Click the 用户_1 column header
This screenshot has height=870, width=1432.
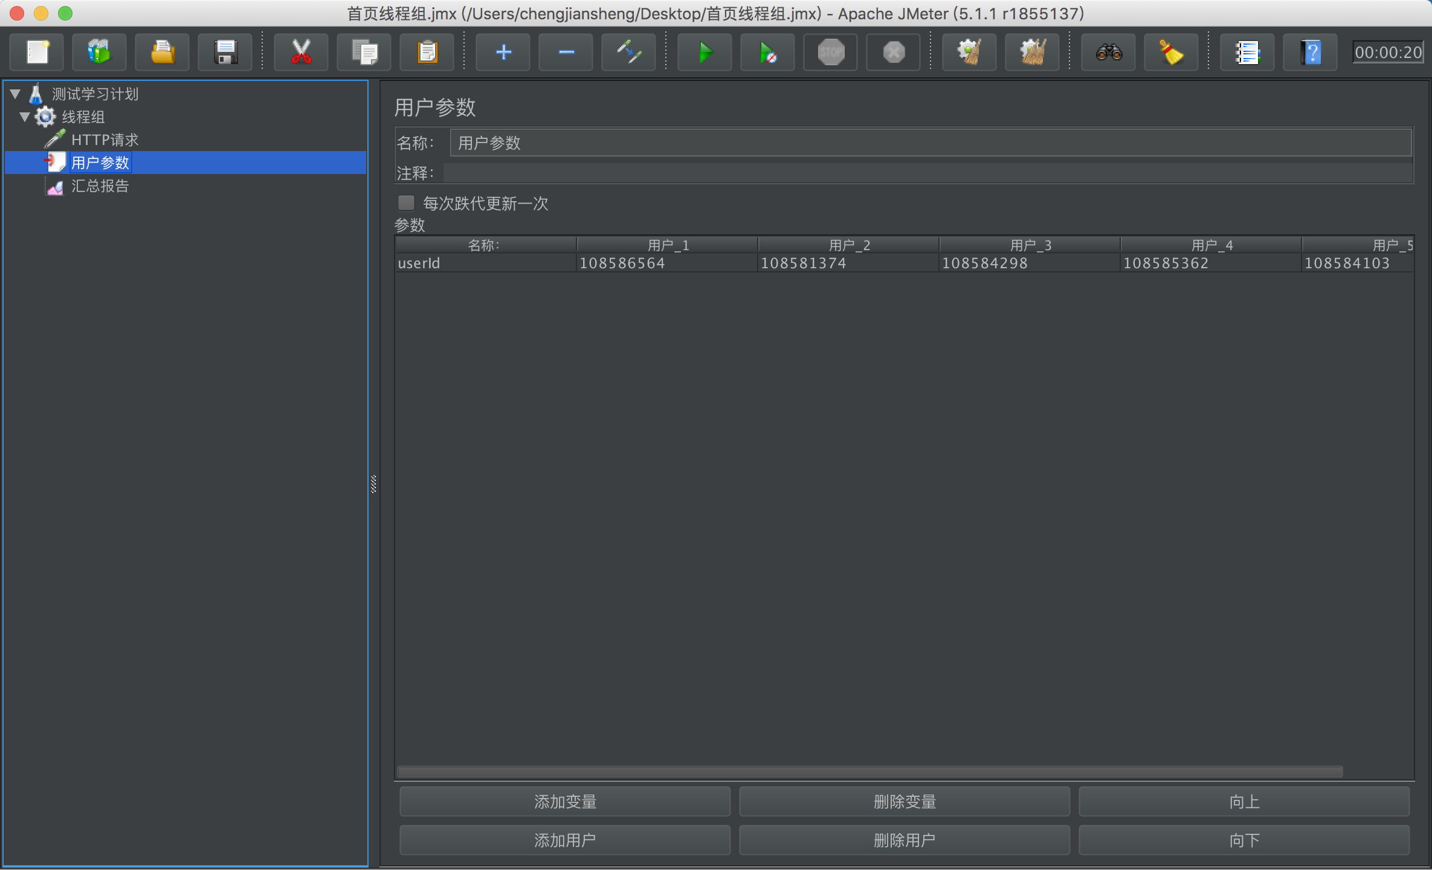click(x=667, y=245)
